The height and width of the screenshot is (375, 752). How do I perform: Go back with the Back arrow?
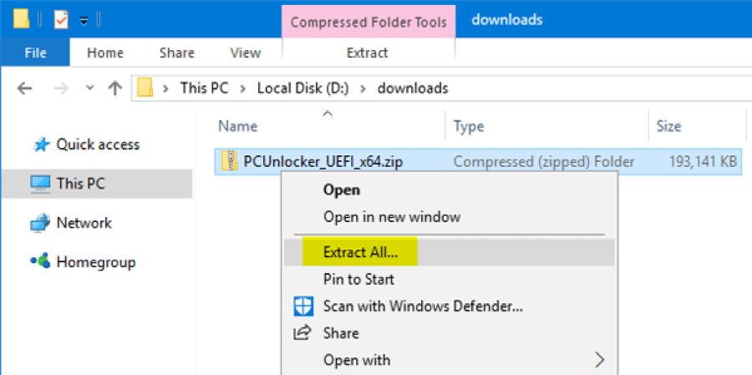pos(24,89)
